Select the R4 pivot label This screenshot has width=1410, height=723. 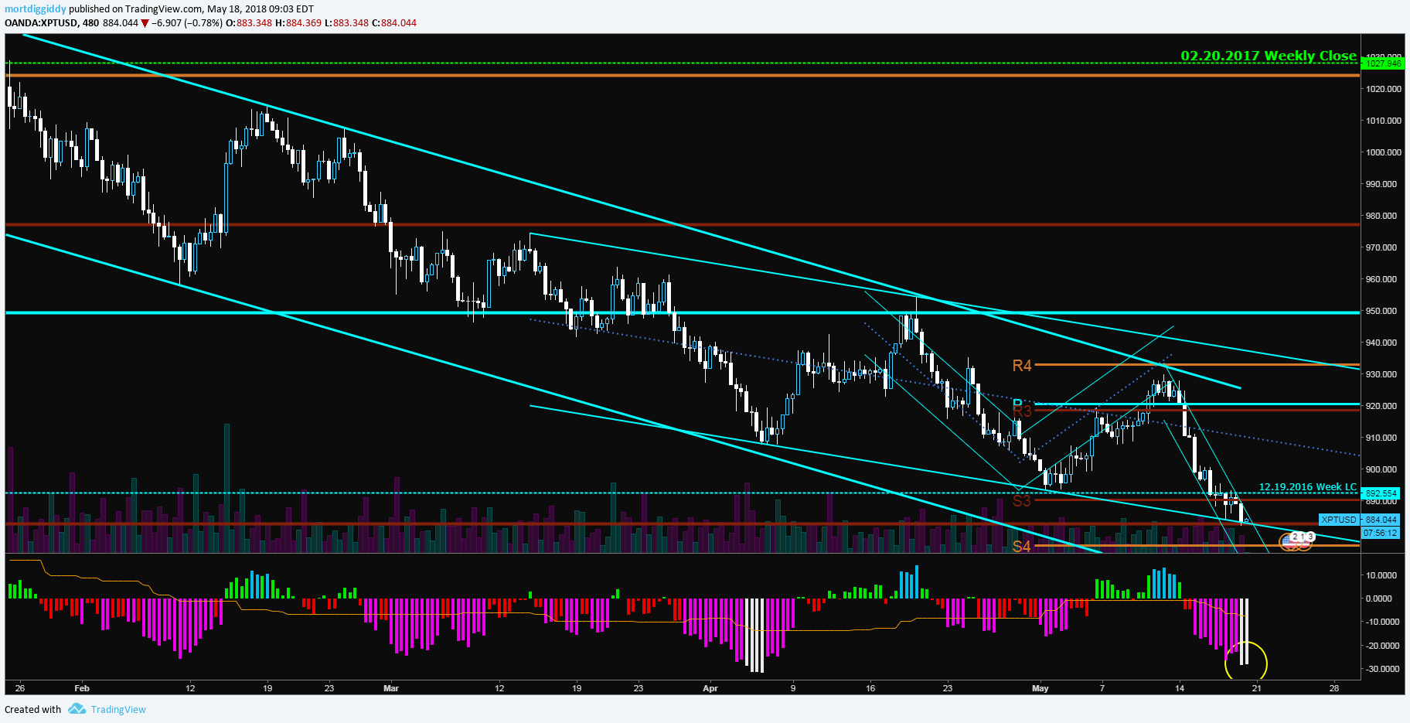click(1022, 366)
